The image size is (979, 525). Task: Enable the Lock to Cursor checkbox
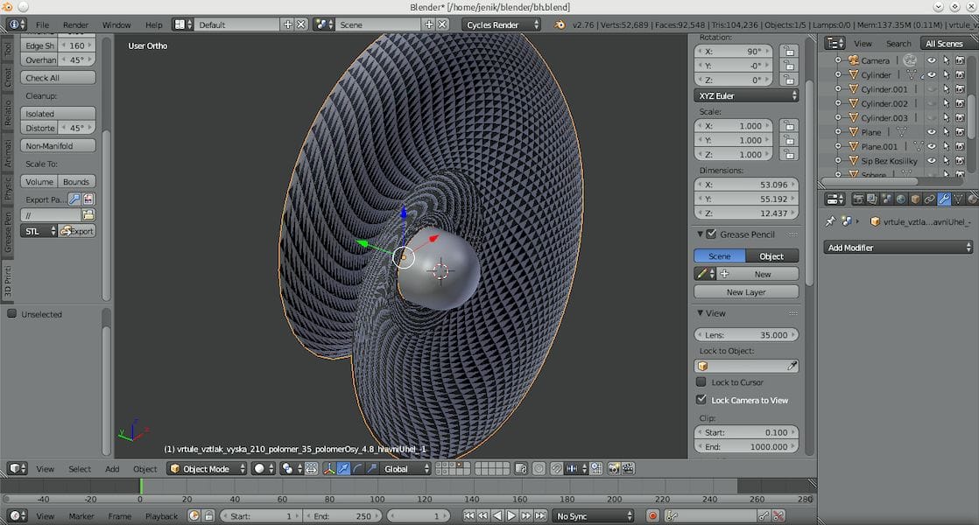[701, 382]
